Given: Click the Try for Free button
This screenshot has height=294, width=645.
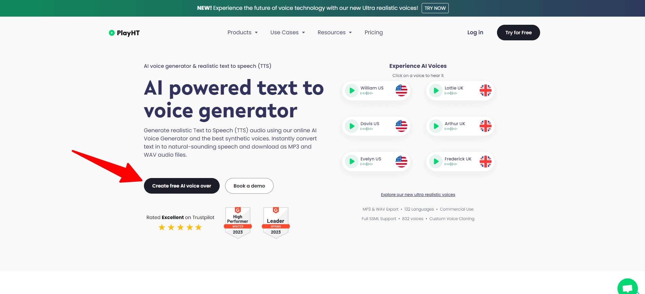Looking at the screenshot, I should (518, 33).
